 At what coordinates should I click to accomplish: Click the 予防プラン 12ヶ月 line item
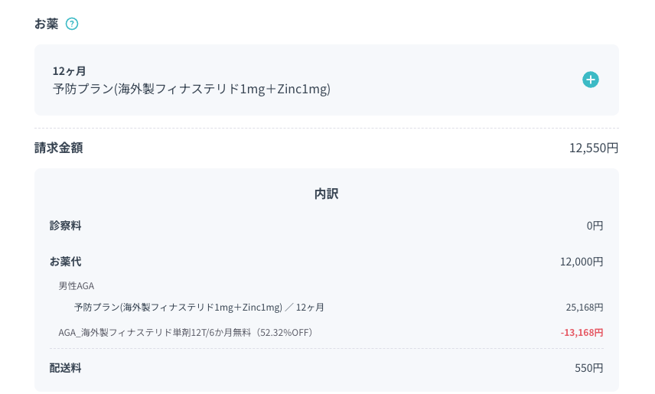tap(199, 308)
